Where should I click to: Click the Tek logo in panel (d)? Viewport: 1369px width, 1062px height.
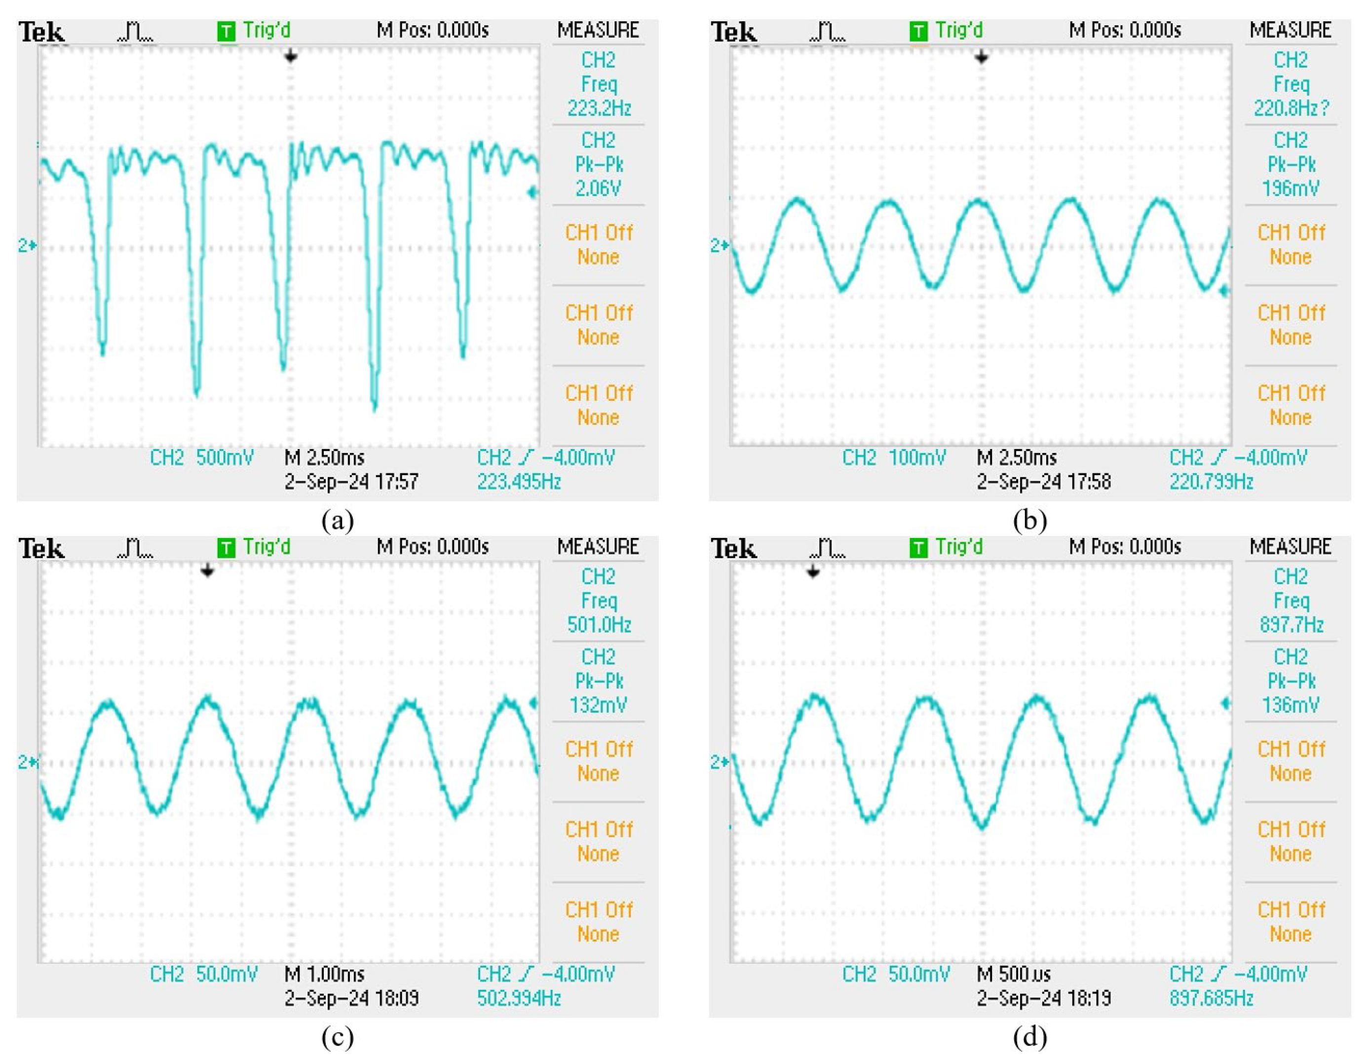click(x=734, y=549)
